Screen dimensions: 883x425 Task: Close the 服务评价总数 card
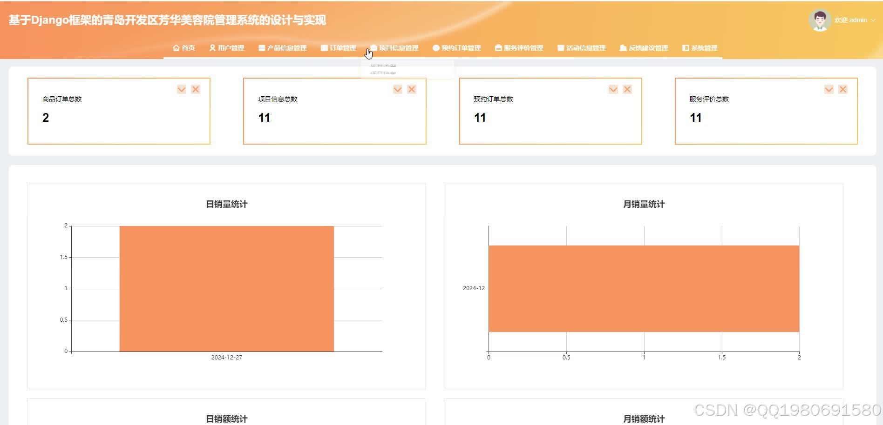point(842,89)
